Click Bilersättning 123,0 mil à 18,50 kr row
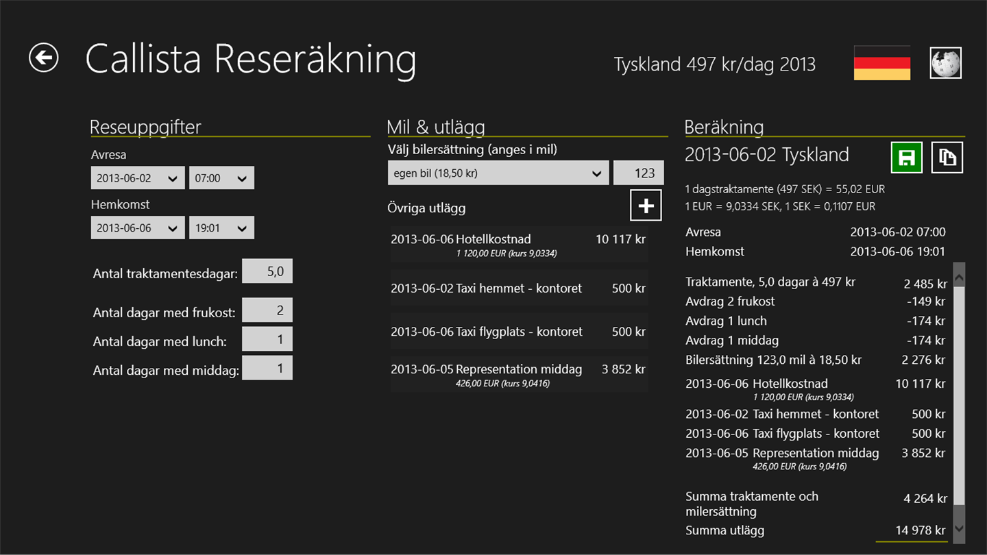Screen dimensions: 987x555 point(816,360)
